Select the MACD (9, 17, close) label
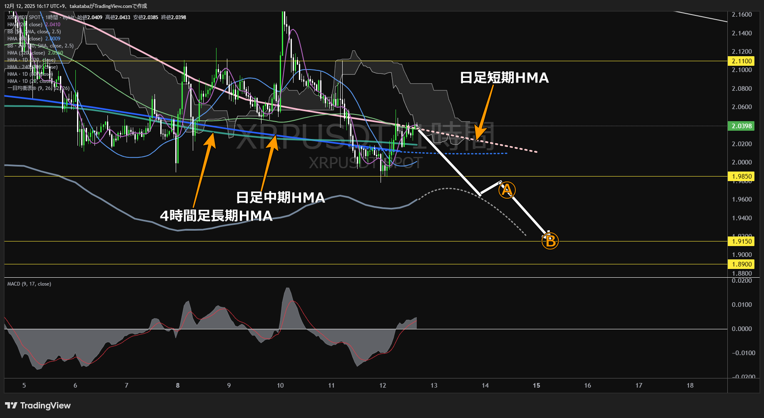The image size is (764, 418). coord(28,284)
